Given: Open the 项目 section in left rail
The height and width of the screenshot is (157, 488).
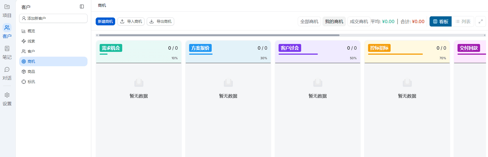Looking at the screenshot, I should click(7, 11).
